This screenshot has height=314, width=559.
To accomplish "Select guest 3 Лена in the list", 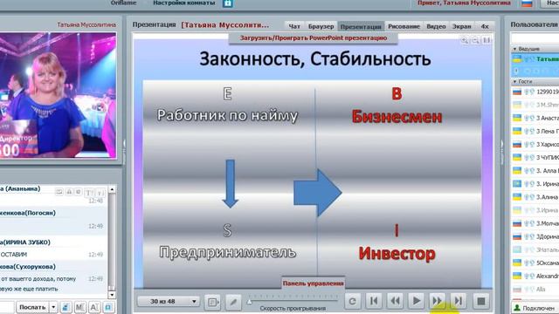I will [535, 132].
